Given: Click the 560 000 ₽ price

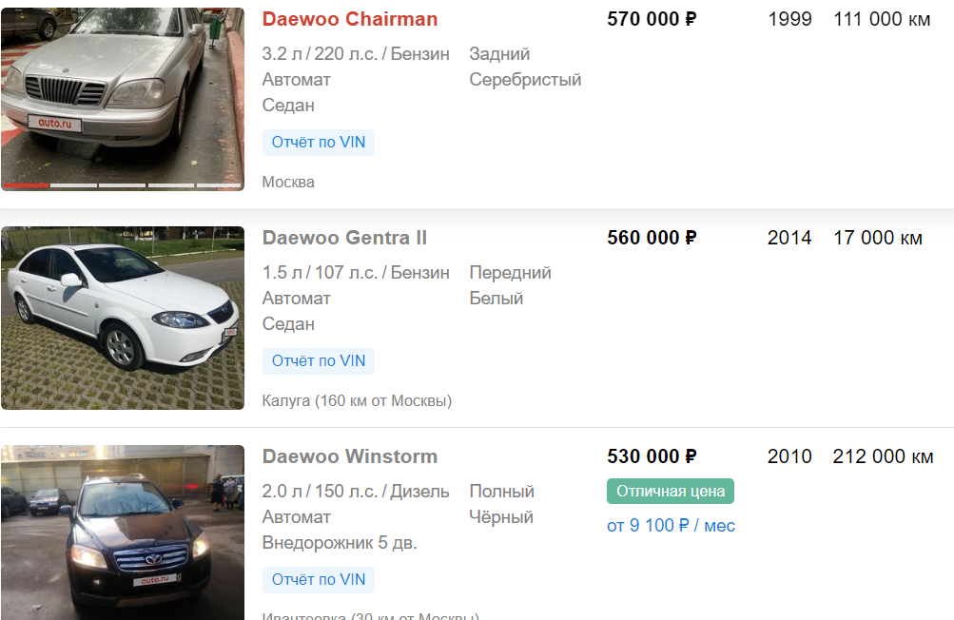Looking at the screenshot, I should (652, 238).
